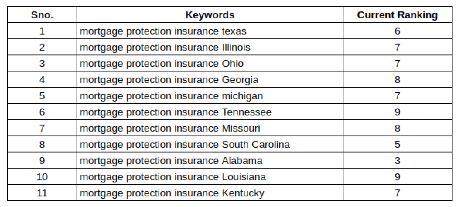Select the Keywords column header
This screenshot has width=461, height=207.
coord(210,15)
